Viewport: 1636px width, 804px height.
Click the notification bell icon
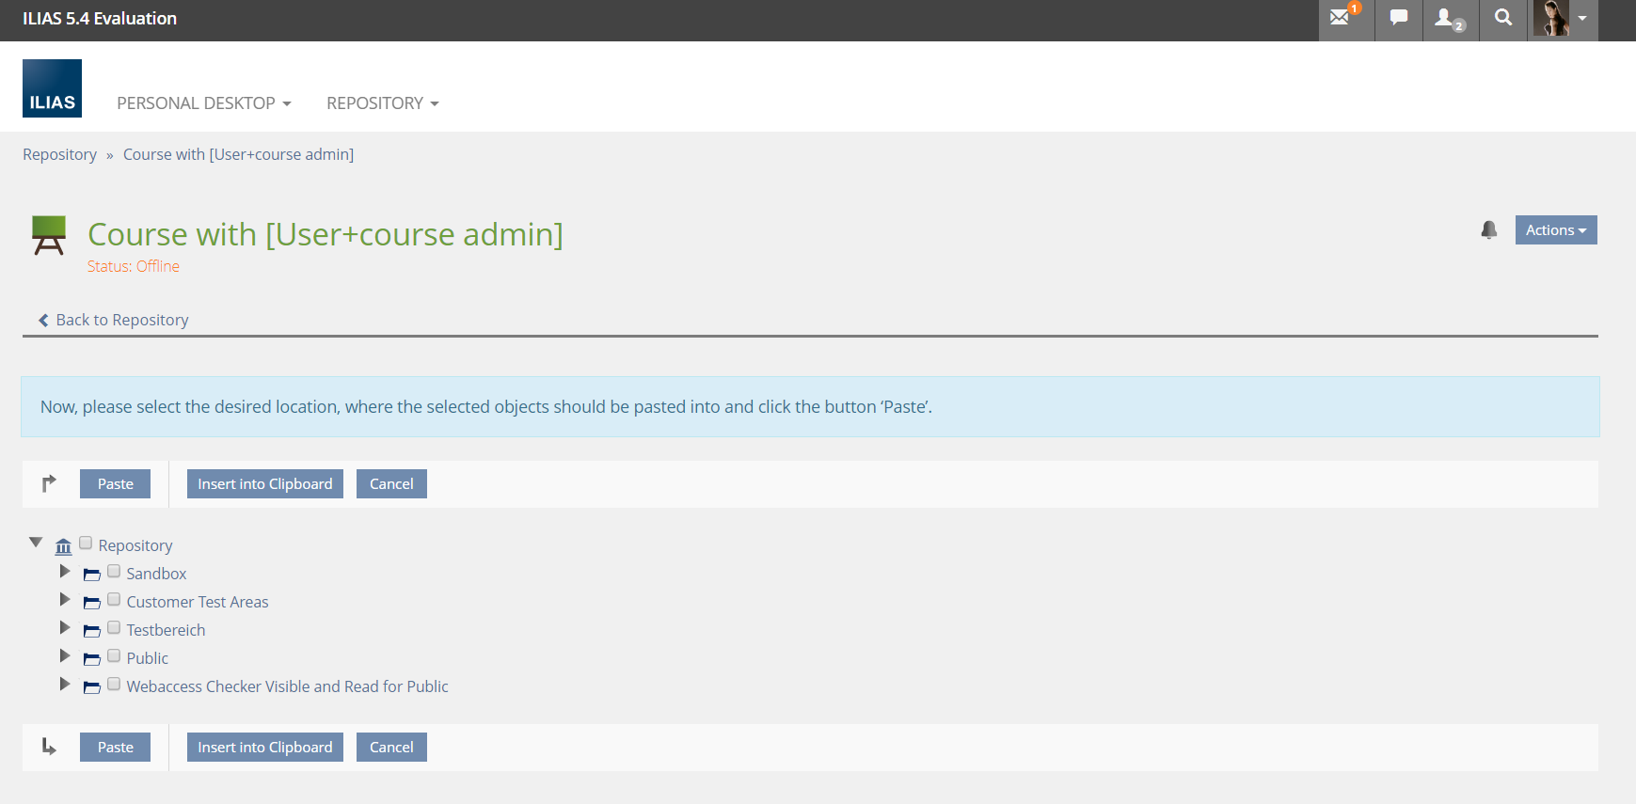pyautogui.click(x=1488, y=229)
